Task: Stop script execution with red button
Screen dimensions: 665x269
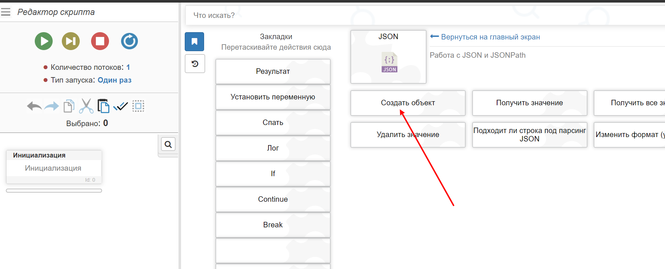Action: click(x=100, y=41)
